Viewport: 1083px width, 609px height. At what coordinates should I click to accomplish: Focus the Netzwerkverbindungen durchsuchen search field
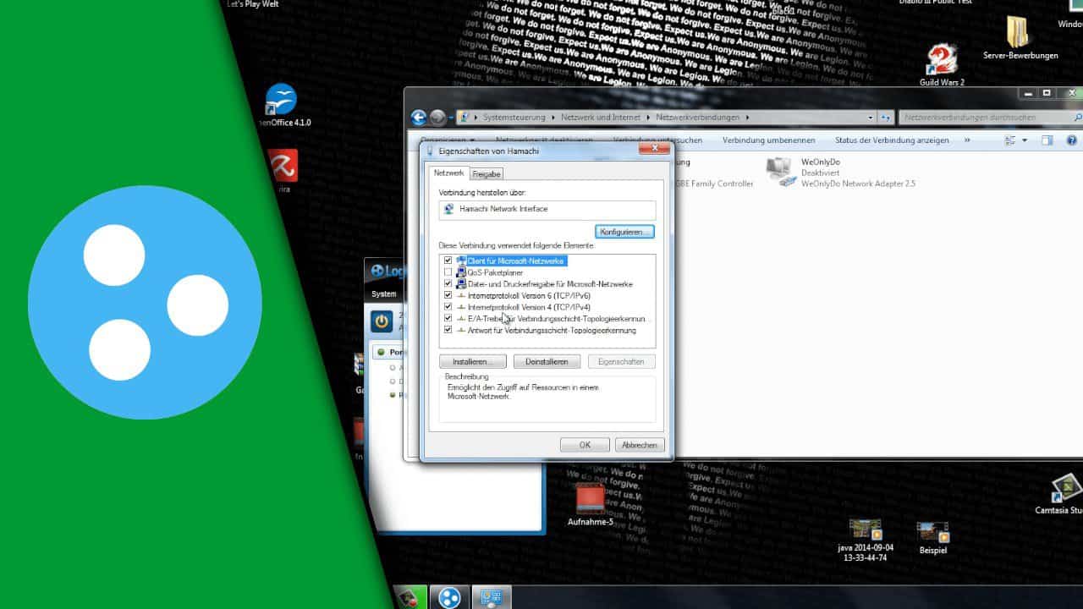click(990, 118)
